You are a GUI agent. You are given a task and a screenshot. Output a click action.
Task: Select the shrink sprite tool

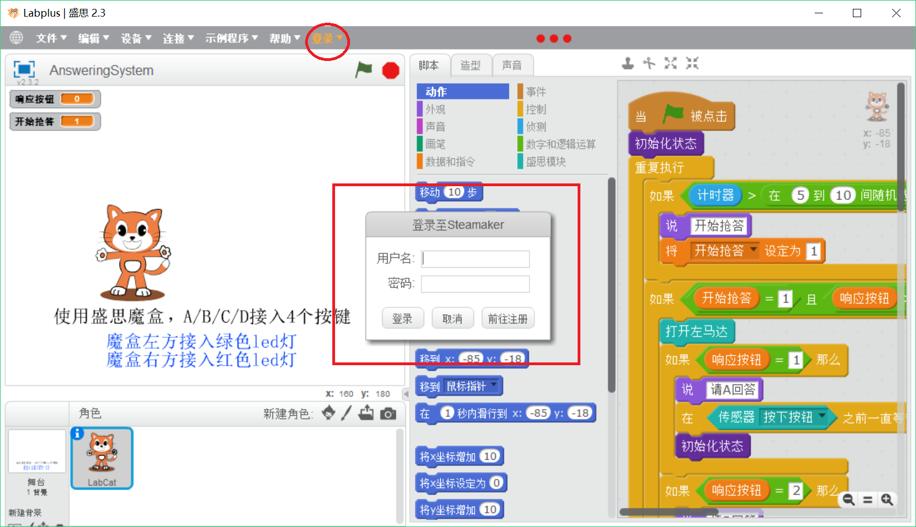[692, 63]
